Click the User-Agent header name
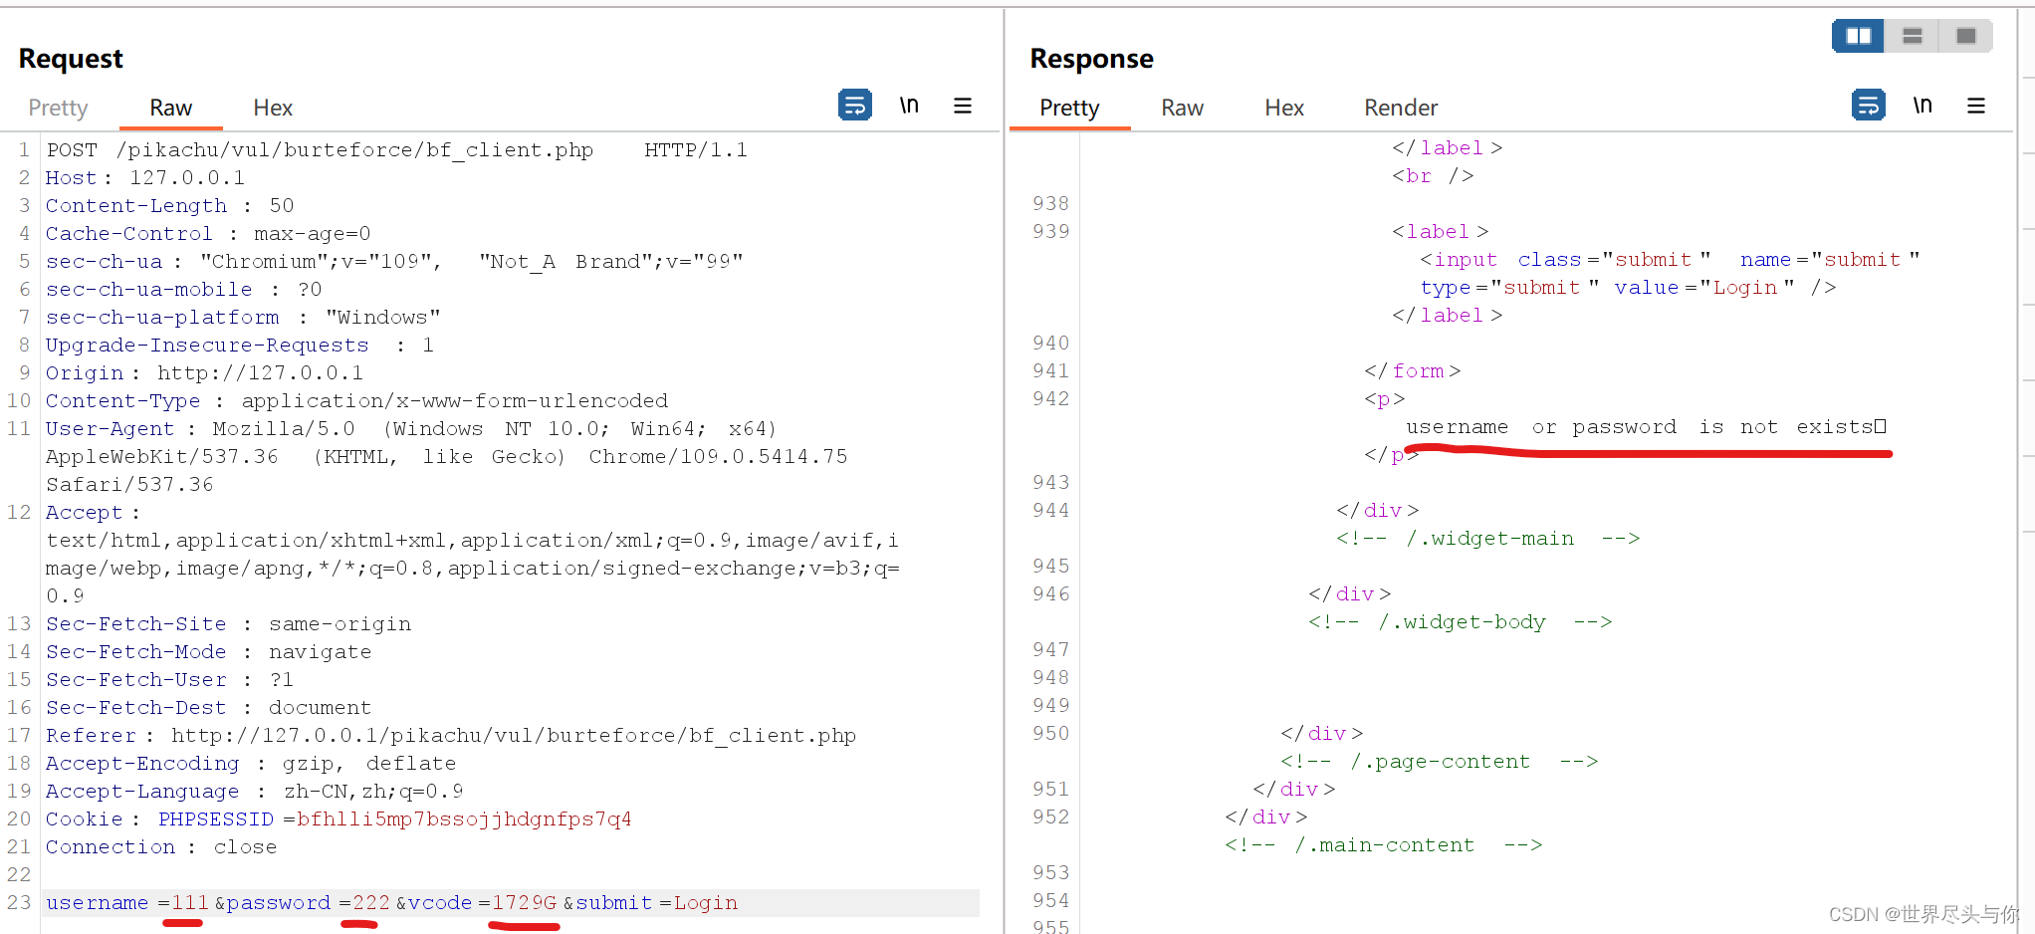This screenshot has height=934, width=2035. (x=110, y=429)
